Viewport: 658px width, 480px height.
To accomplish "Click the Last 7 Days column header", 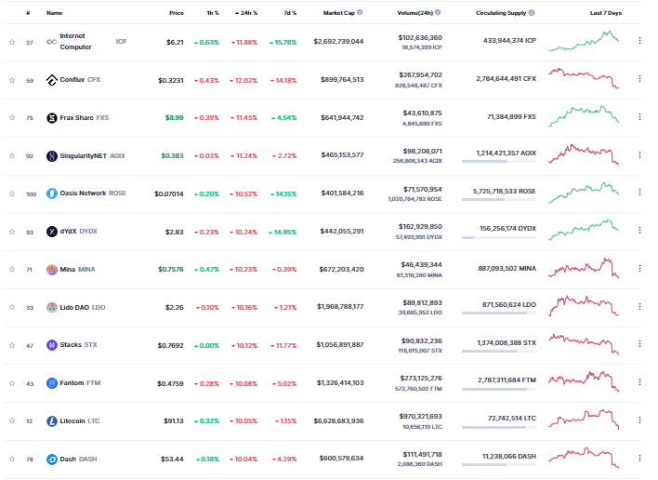I will coord(606,13).
